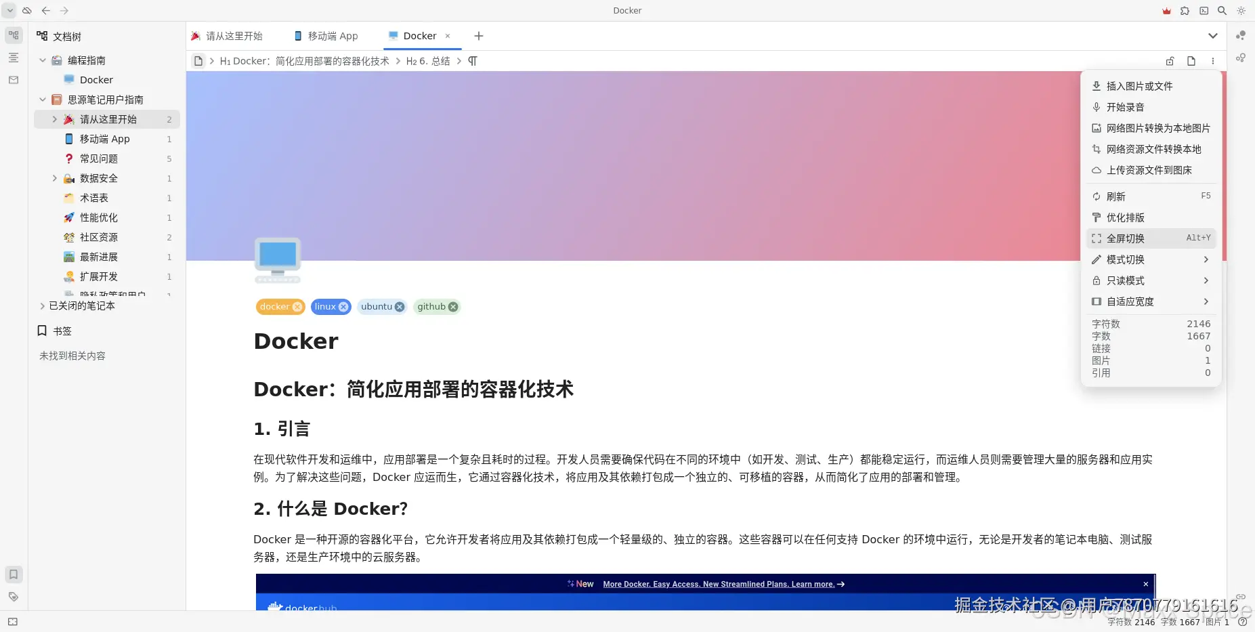Remove the docker tag
The height and width of the screenshot is (632, 1255).
click(297, 307)
